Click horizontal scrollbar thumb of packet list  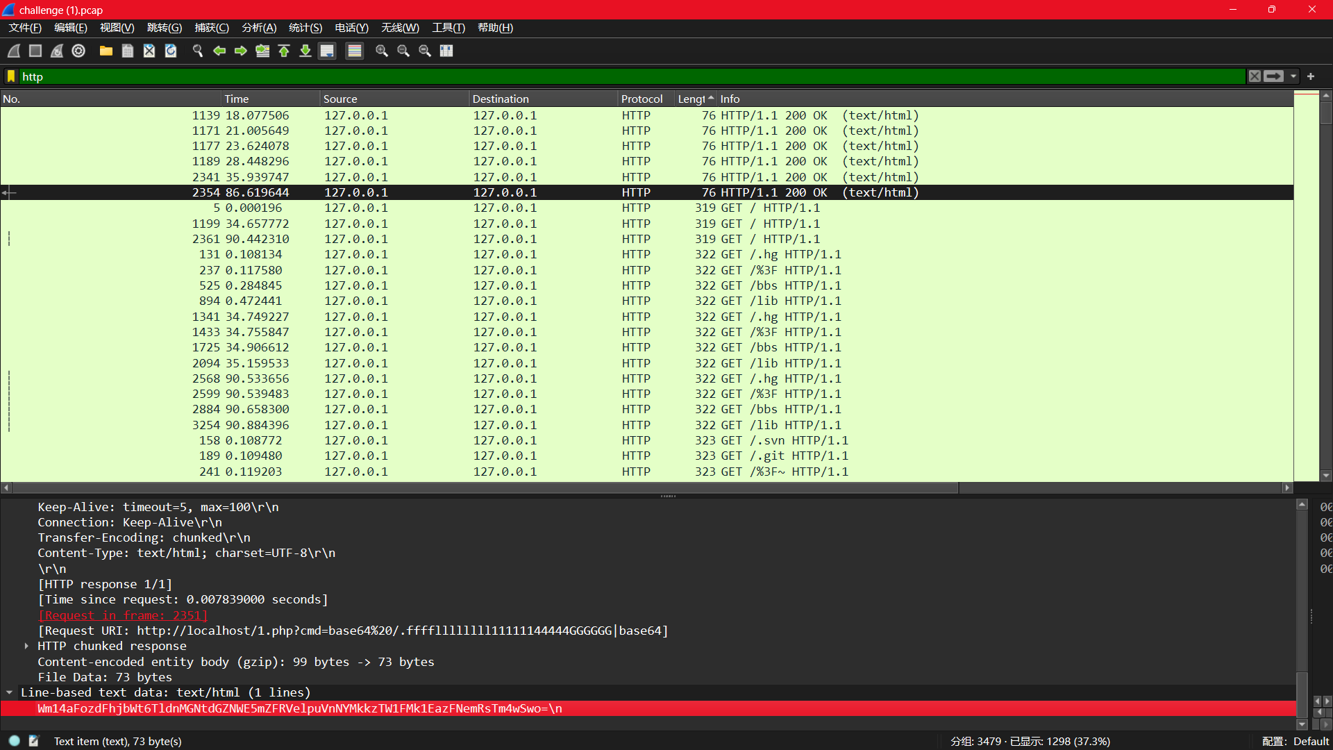(485, 488)
